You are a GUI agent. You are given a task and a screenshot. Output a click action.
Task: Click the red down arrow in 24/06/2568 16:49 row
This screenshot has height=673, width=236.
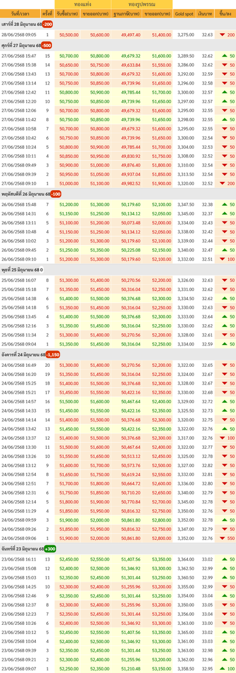(224, 365)
